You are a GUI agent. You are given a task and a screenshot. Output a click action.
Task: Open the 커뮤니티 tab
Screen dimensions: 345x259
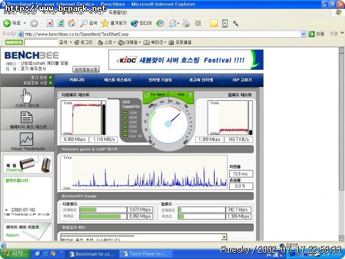(x=77, y=80)
